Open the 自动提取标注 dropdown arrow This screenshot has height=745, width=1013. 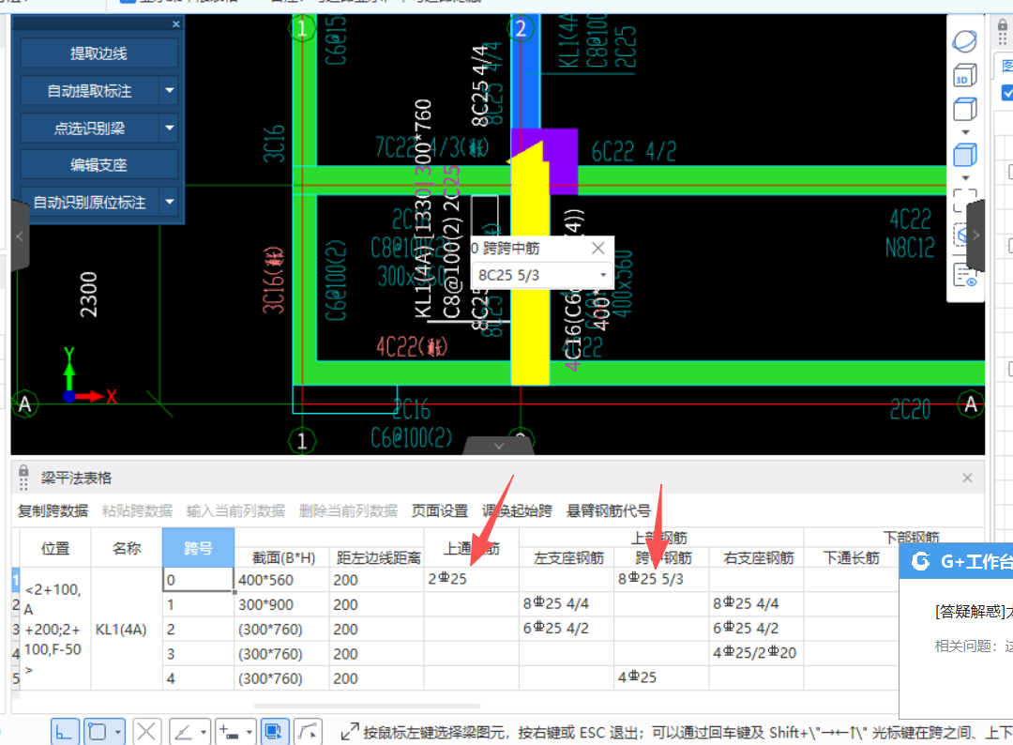coord(169,90)
